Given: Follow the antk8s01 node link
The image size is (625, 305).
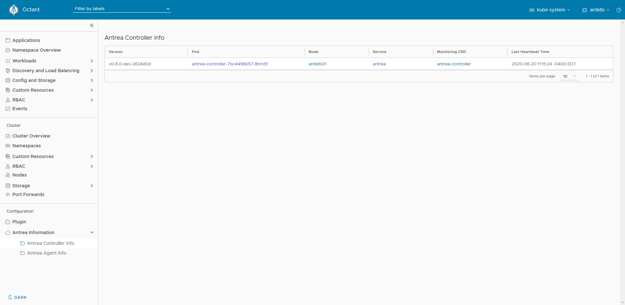Looking at the screenshot, I should tap(317, 64).
